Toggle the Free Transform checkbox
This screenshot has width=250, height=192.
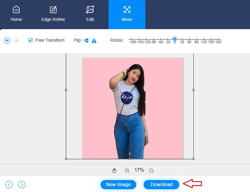30,40
